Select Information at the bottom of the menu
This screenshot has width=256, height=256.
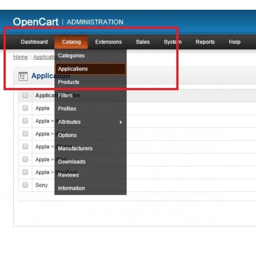[x=91, y=188]
